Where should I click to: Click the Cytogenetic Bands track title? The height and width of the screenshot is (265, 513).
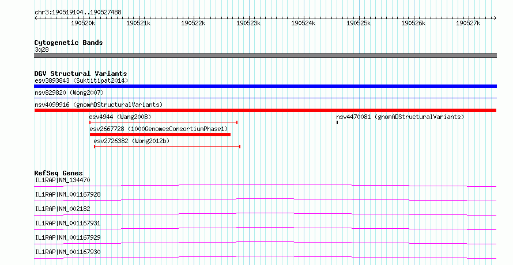click(x=69, y=43)
